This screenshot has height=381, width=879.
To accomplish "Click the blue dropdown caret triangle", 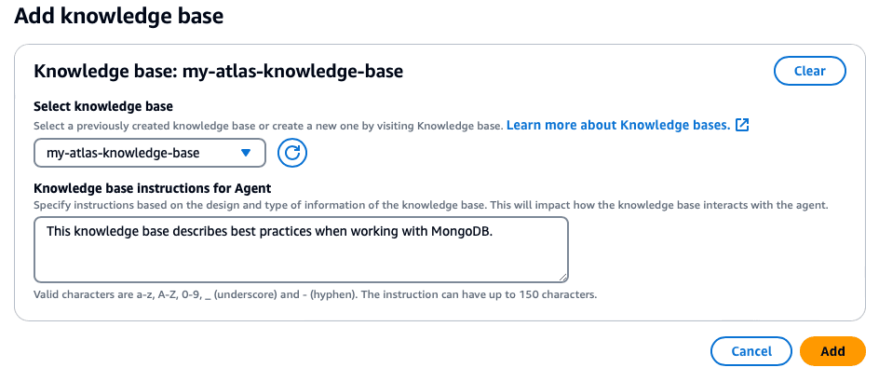I will point(246,153).
